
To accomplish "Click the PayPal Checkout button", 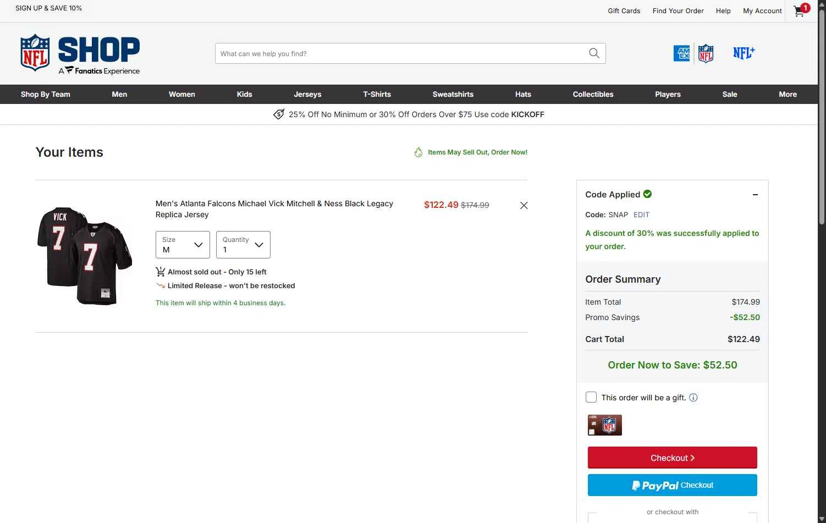I will coord(672,485).
